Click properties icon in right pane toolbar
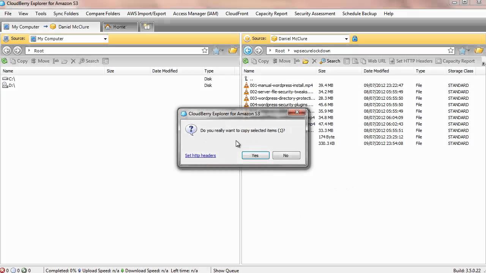The width and height of the screenshot is (486, 273). (347, 61)
